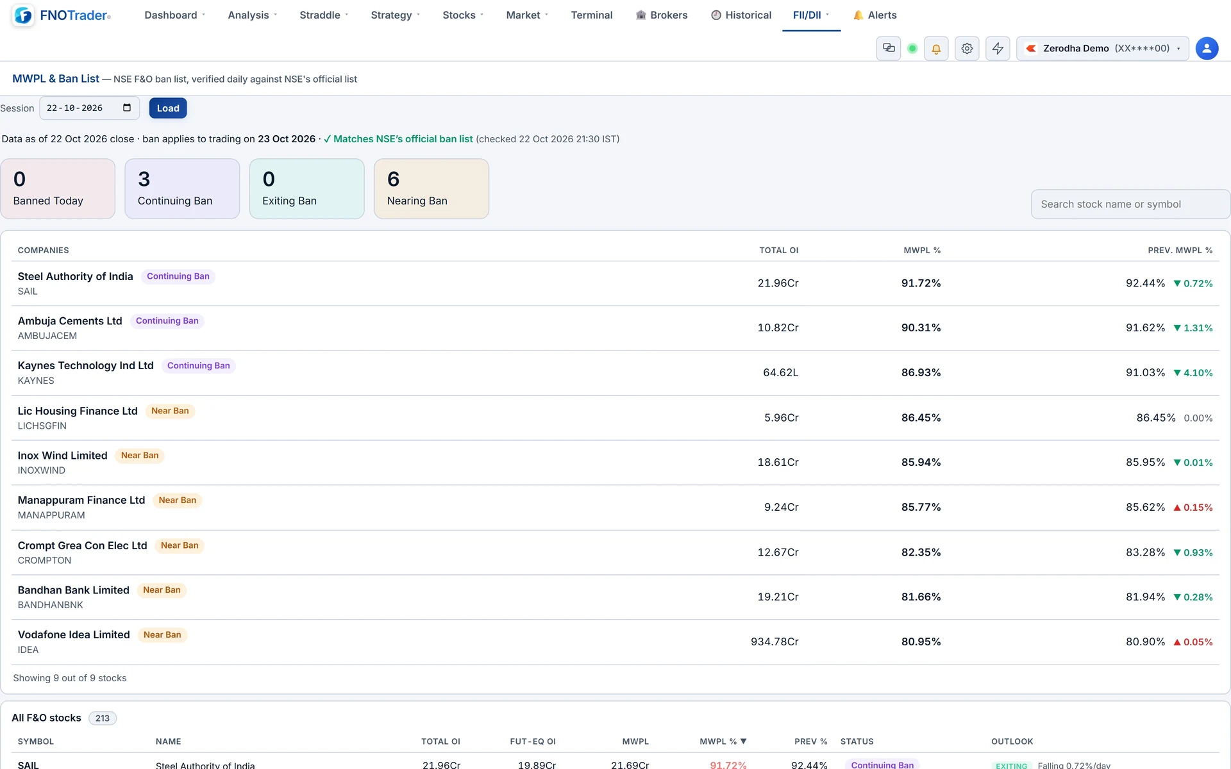
Task: Filter by Exiting Ban card
Action: [x=306, y=188]
